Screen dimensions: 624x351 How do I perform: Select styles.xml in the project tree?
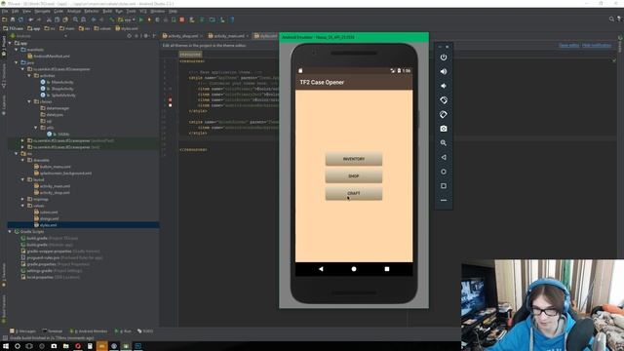(x=48, y=225)
